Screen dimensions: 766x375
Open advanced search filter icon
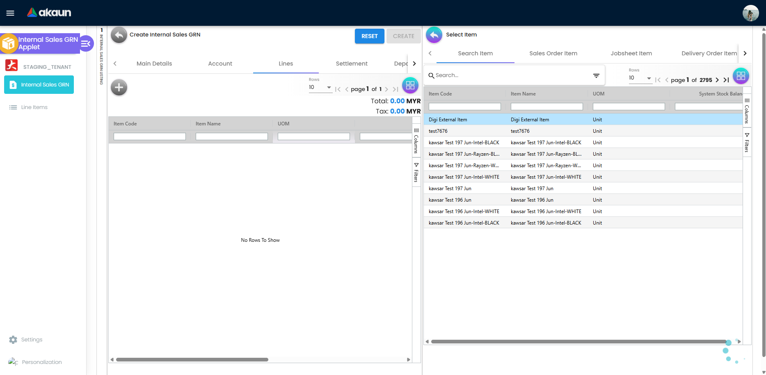click(x=596, y=75)
